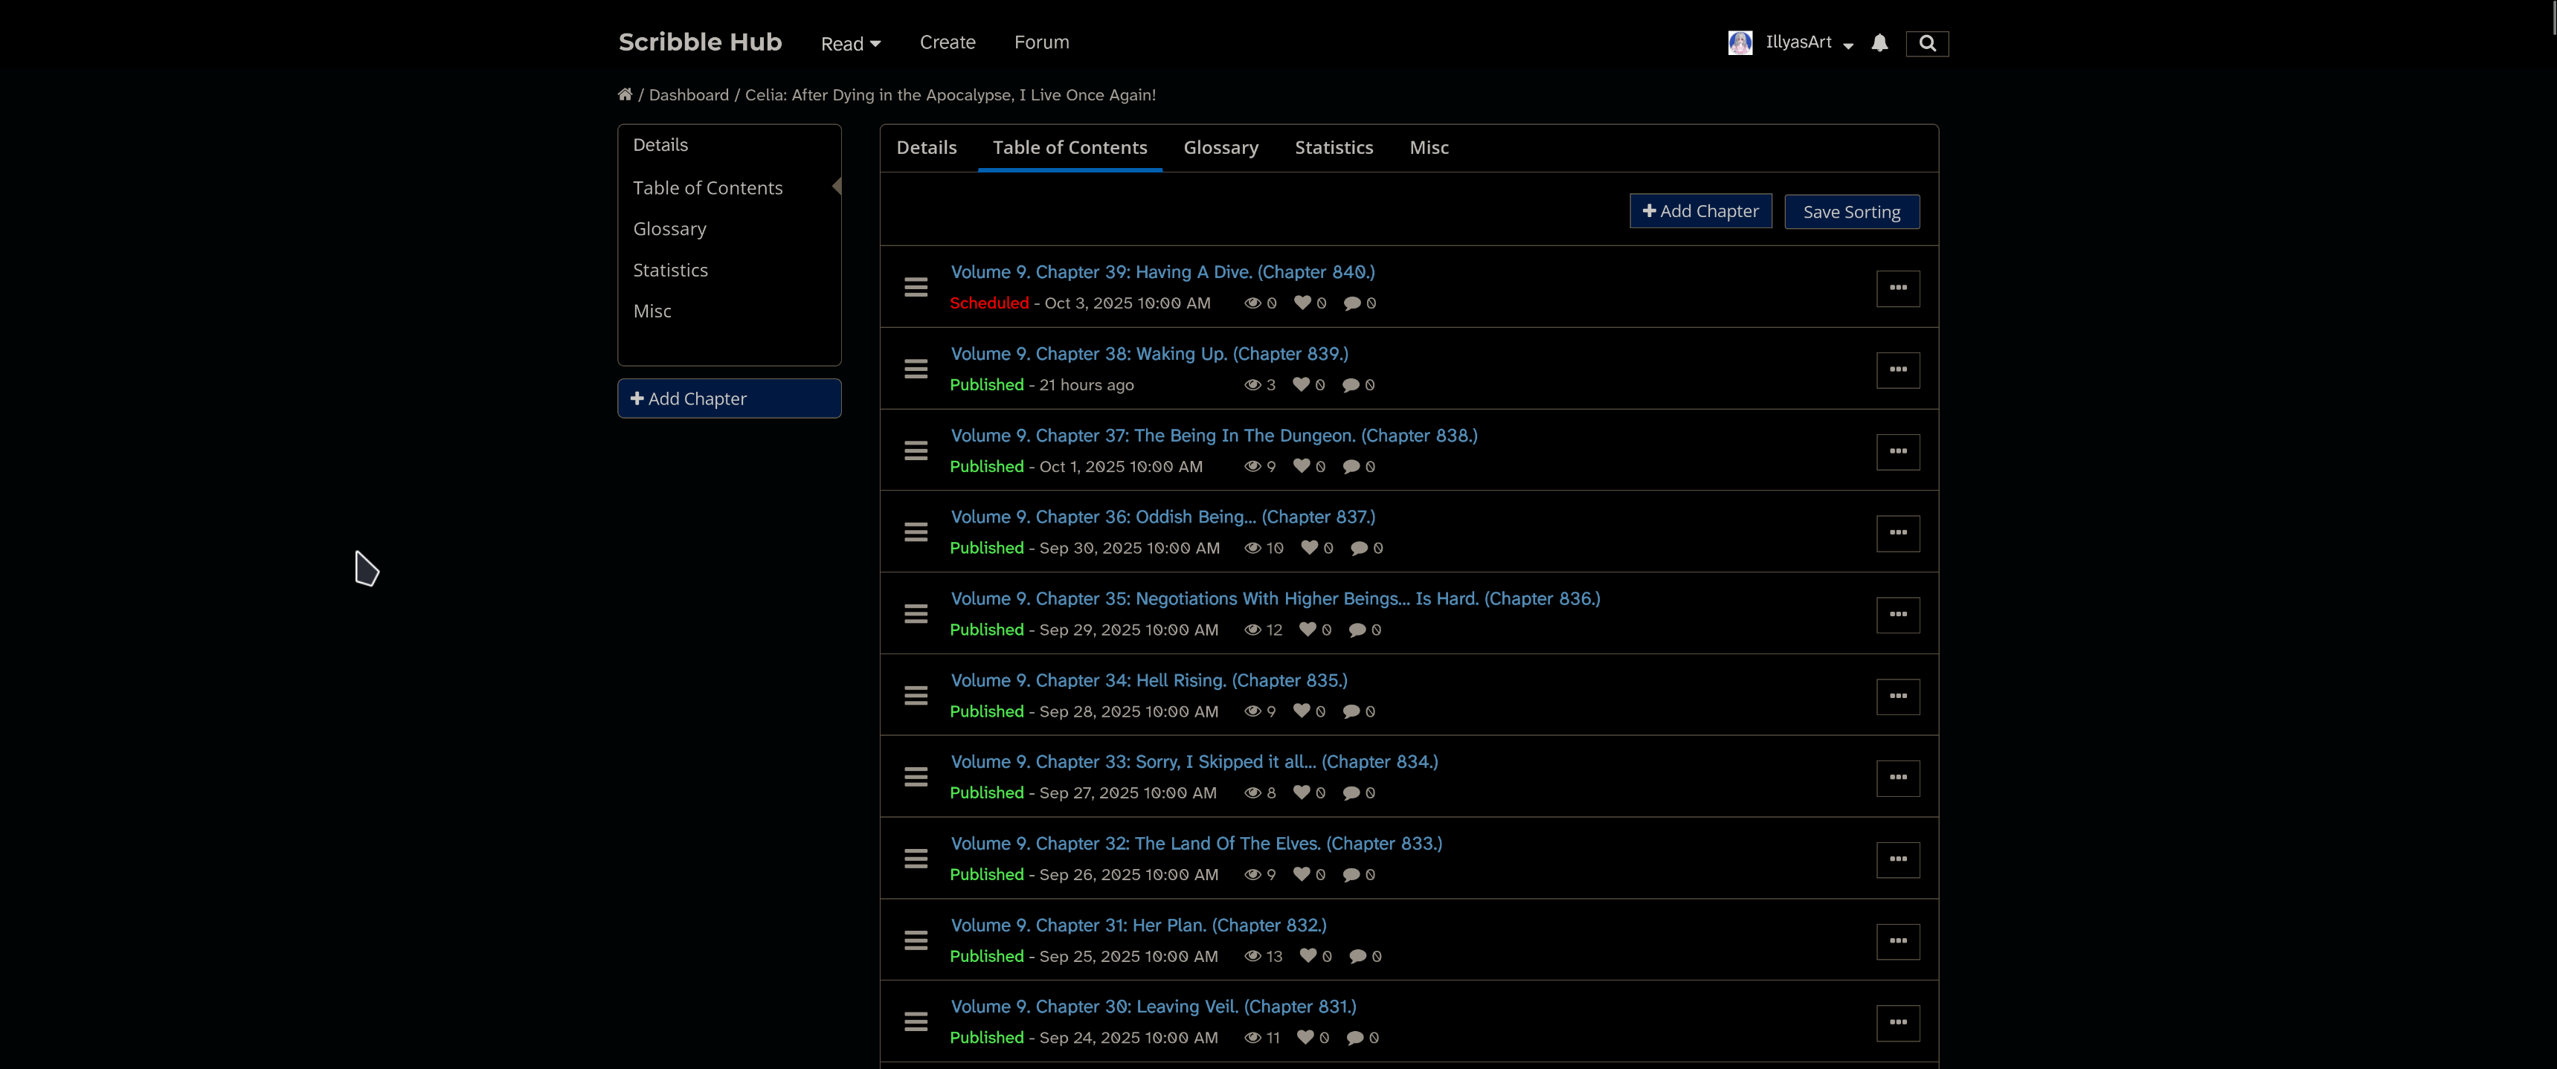This screenshot has height=1069, width=2557.
Task: Click the Save Sorting button
Action: [1850, 211]
